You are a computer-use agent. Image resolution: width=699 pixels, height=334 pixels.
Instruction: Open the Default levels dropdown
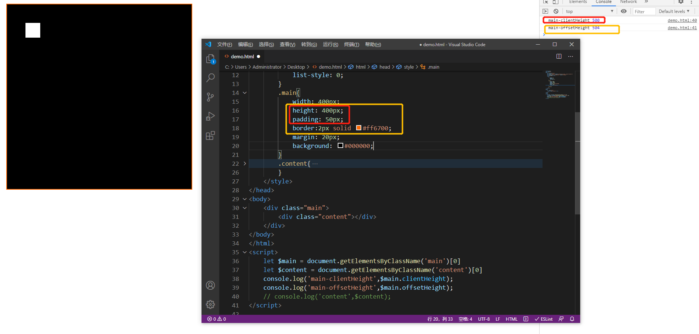click(x=674, y=11)
